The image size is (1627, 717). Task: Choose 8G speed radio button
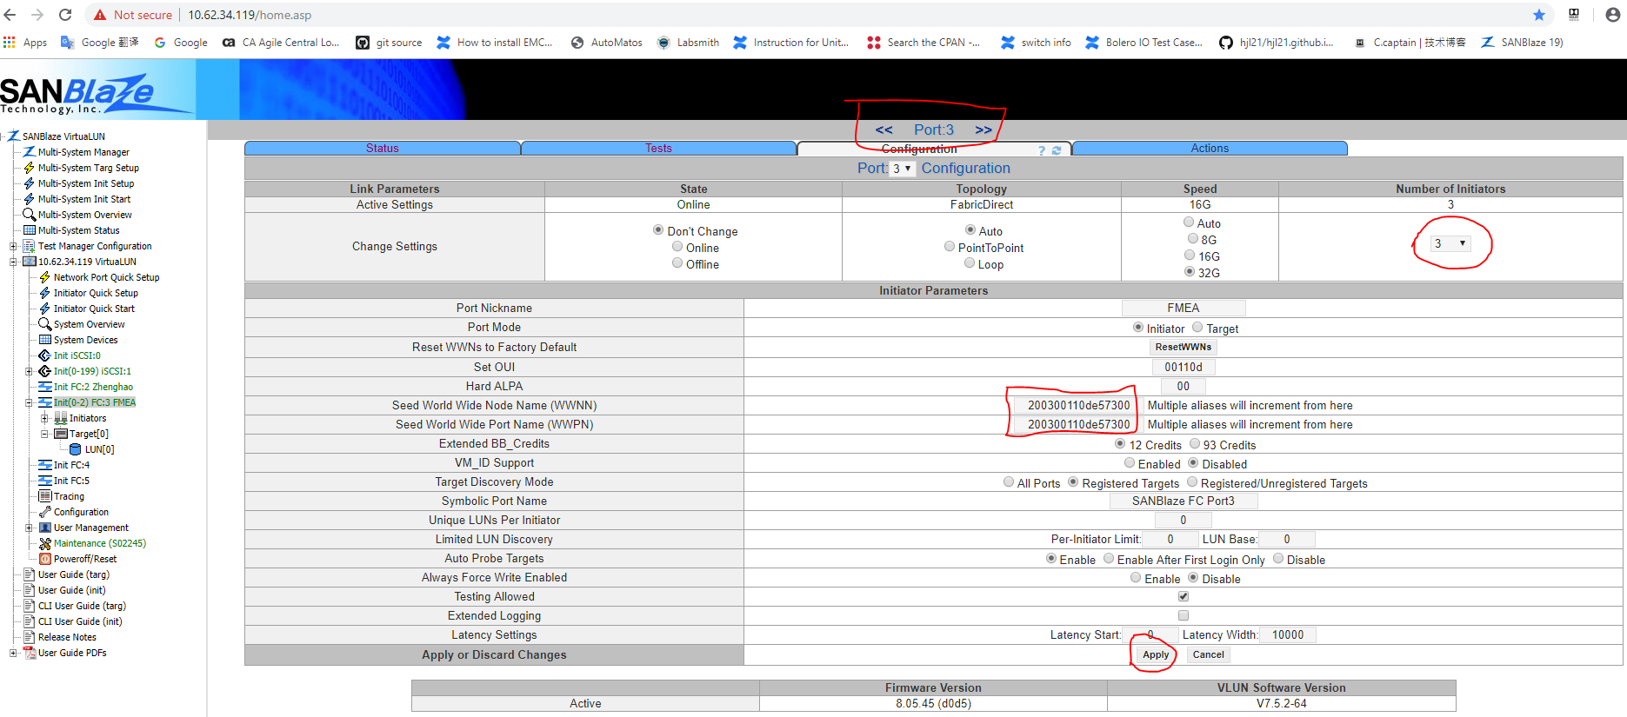1193,239
